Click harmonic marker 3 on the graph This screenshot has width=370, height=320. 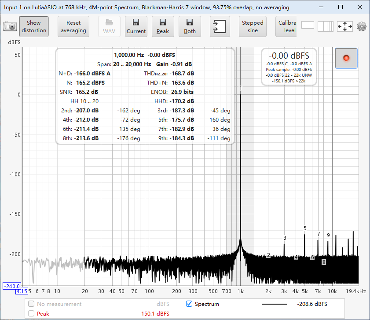[x=285, y=238]
